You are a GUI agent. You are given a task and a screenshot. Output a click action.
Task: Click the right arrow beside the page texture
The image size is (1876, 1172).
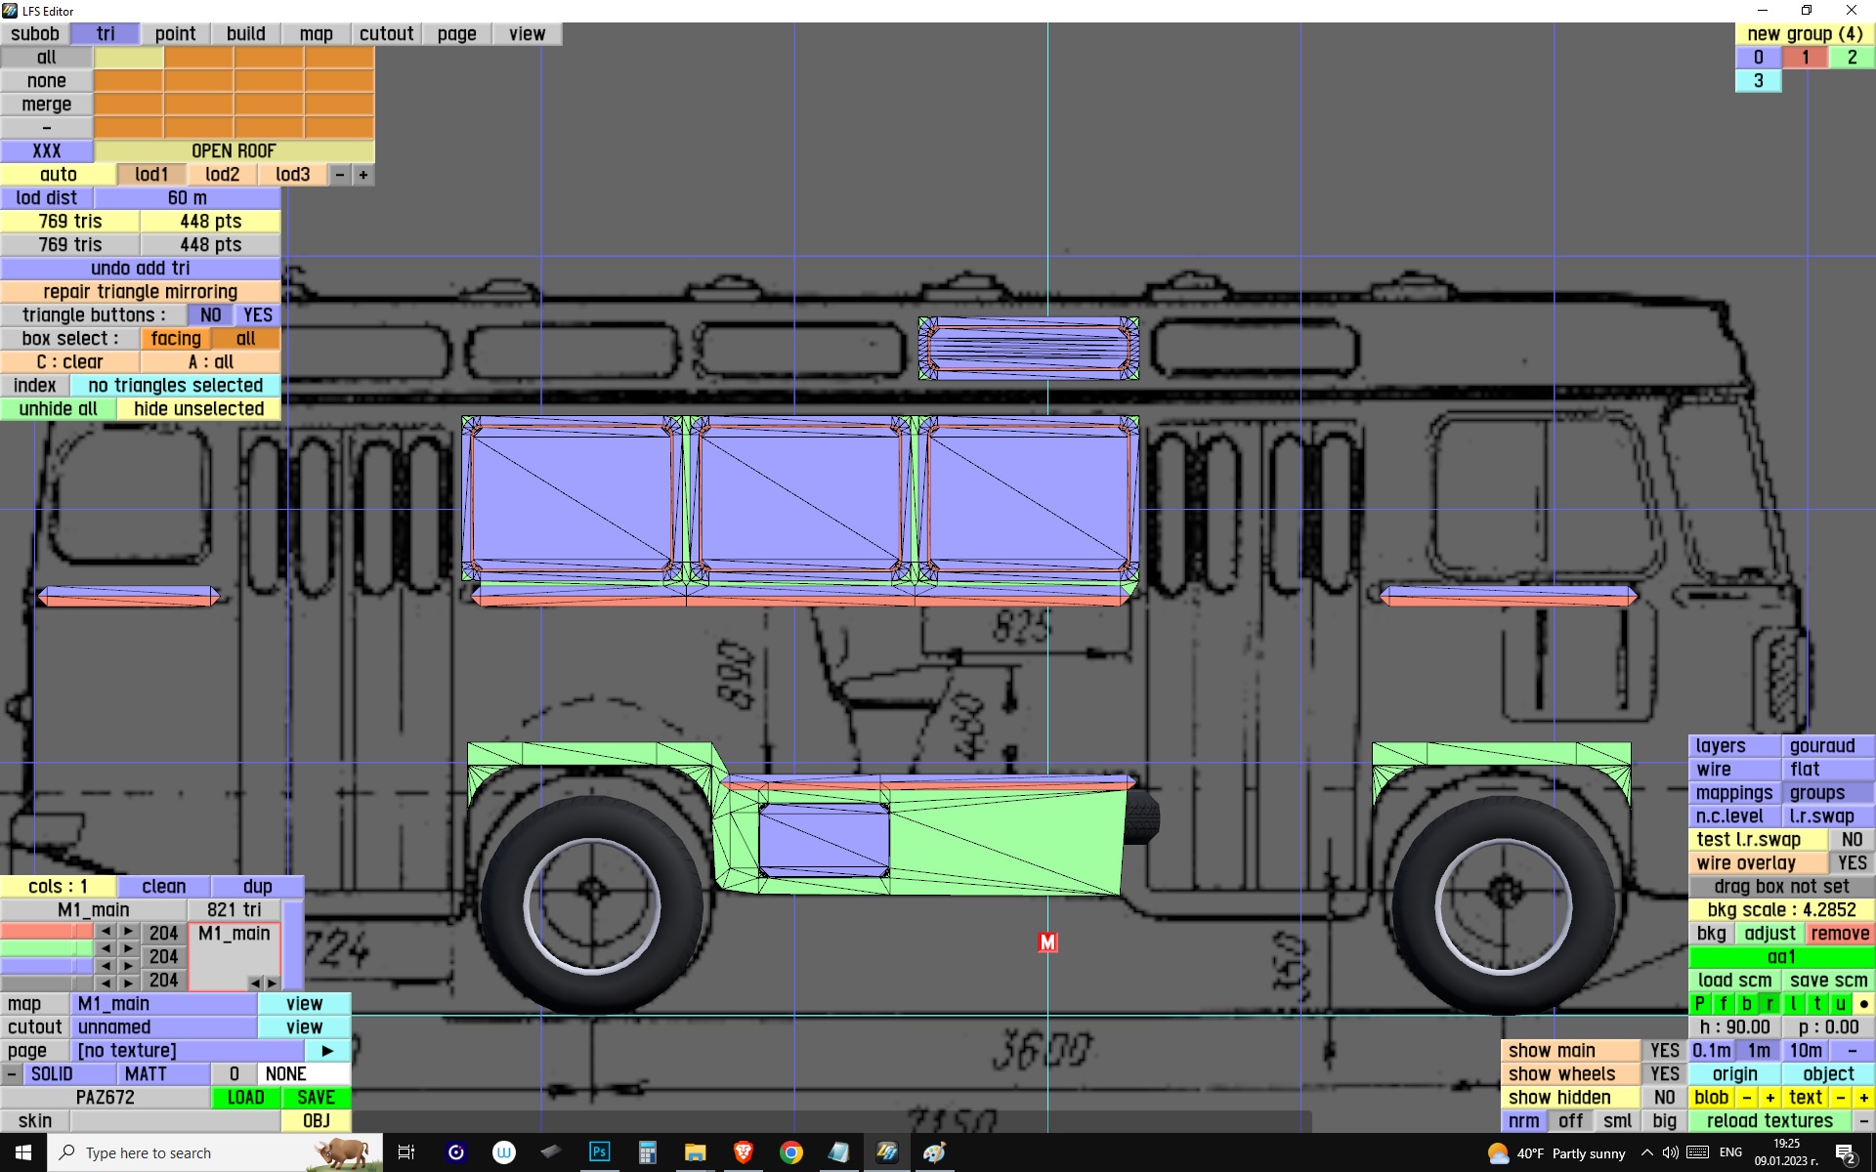tap(327, 1051)
